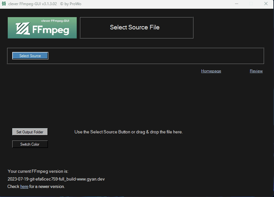274x197 pixels.
Task: Close the clever FFmpeg-GUI window
Action: (x=266, y=4)
